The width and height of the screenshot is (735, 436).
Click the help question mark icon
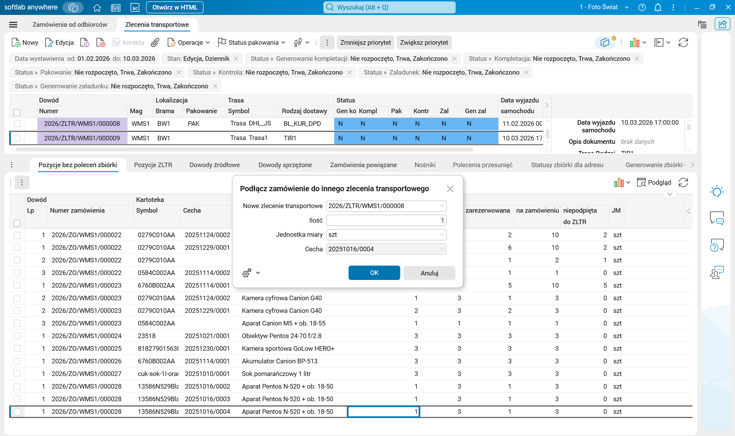point(642,7)
